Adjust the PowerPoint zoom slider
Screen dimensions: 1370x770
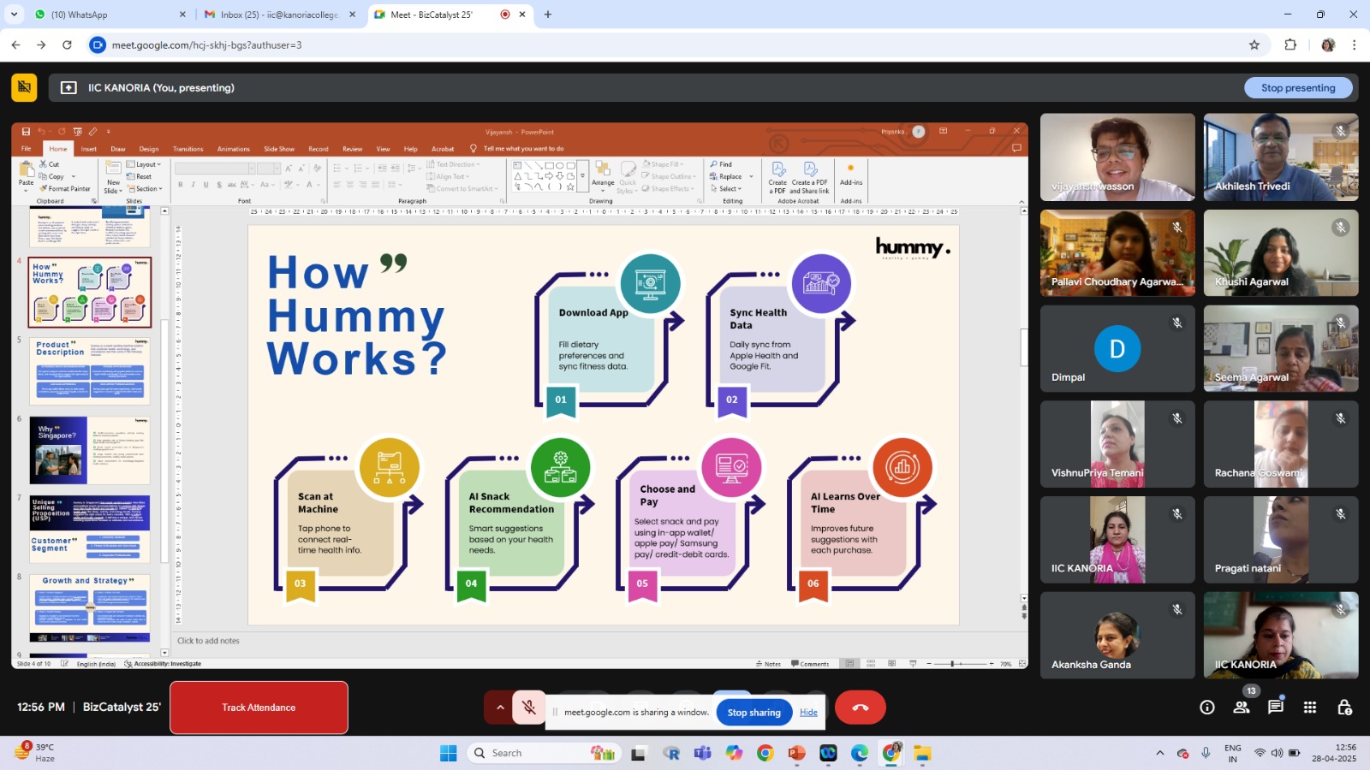(x=952, y=664)
